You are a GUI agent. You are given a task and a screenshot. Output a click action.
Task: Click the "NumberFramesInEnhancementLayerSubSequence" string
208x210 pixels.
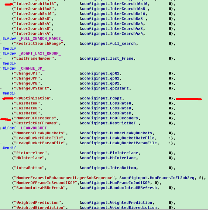coord(64,178)
